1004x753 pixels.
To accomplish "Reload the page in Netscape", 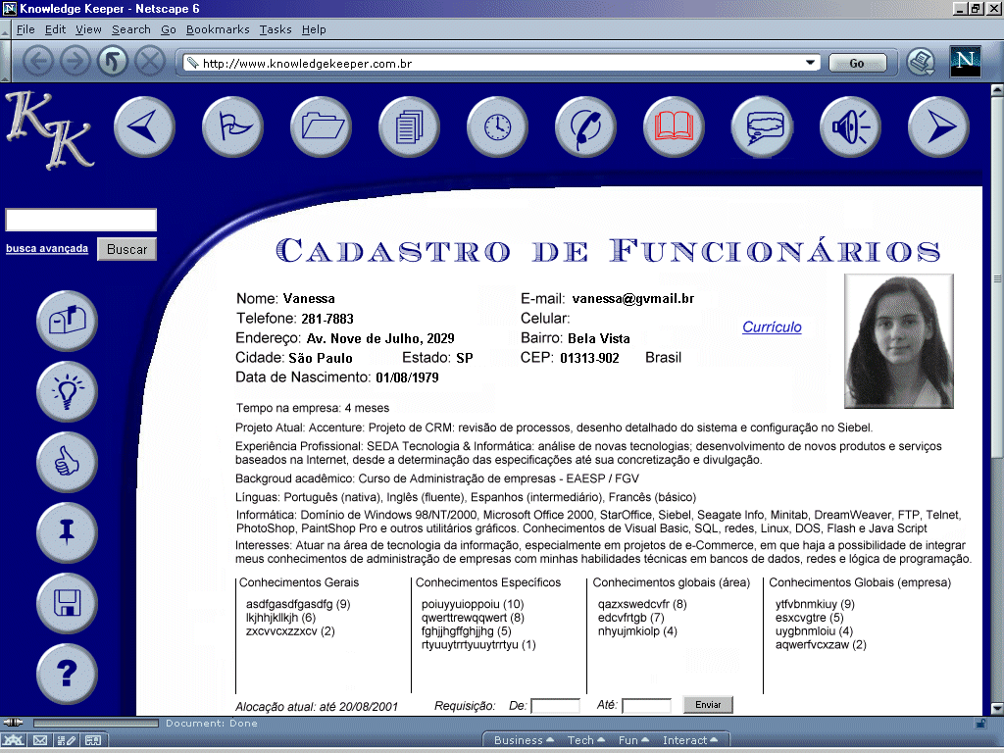I will coord(113,62).
